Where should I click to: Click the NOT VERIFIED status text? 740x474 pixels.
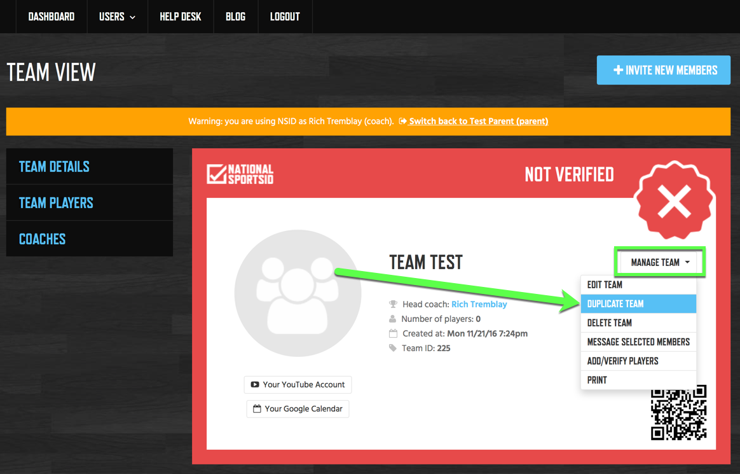click(569, 175)
